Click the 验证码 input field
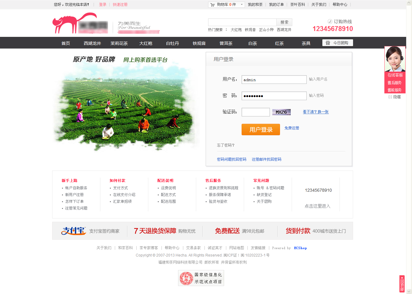 (x=255, y=112)
